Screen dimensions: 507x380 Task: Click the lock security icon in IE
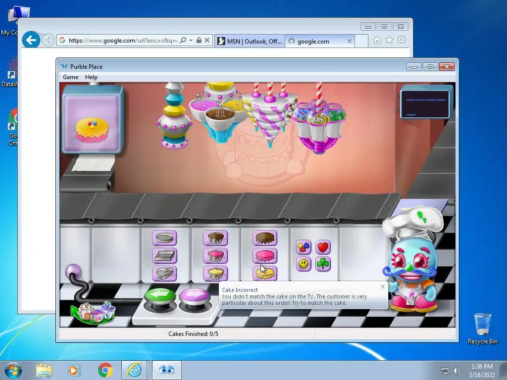pos(199,41)
